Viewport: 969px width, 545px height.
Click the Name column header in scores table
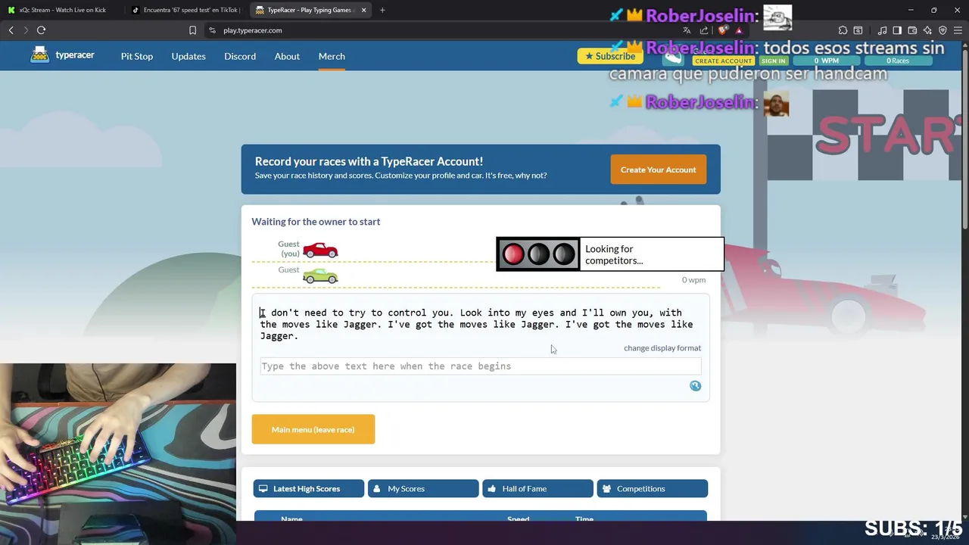[x=291, y=519]
